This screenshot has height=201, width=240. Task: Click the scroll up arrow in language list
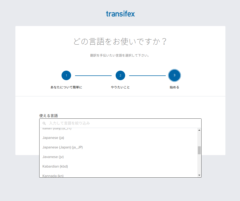(x=199, y=130)
